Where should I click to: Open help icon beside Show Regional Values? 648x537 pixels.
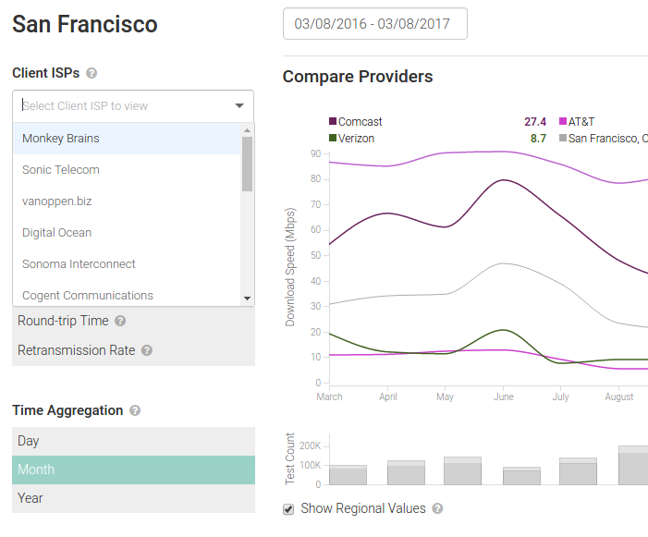pos(437,508)
